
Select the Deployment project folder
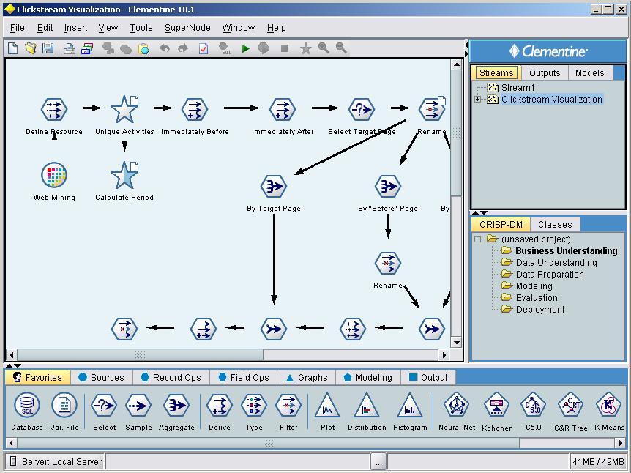point(540,309)
